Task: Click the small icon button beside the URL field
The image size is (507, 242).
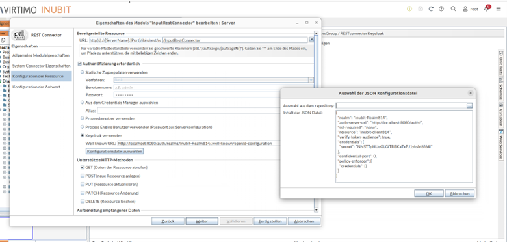Action: point(311,40)
